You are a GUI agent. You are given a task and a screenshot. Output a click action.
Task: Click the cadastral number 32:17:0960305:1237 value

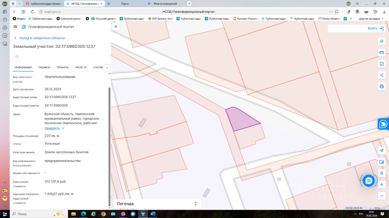60,97
